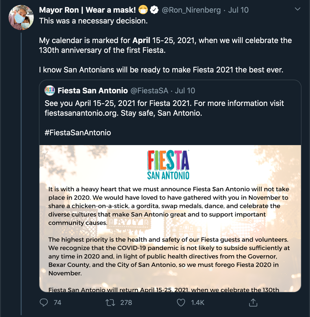Click the verified badge next to Mayor Ron
The image size is (310, 317).
pyautogui.click(x=154, y=10)
